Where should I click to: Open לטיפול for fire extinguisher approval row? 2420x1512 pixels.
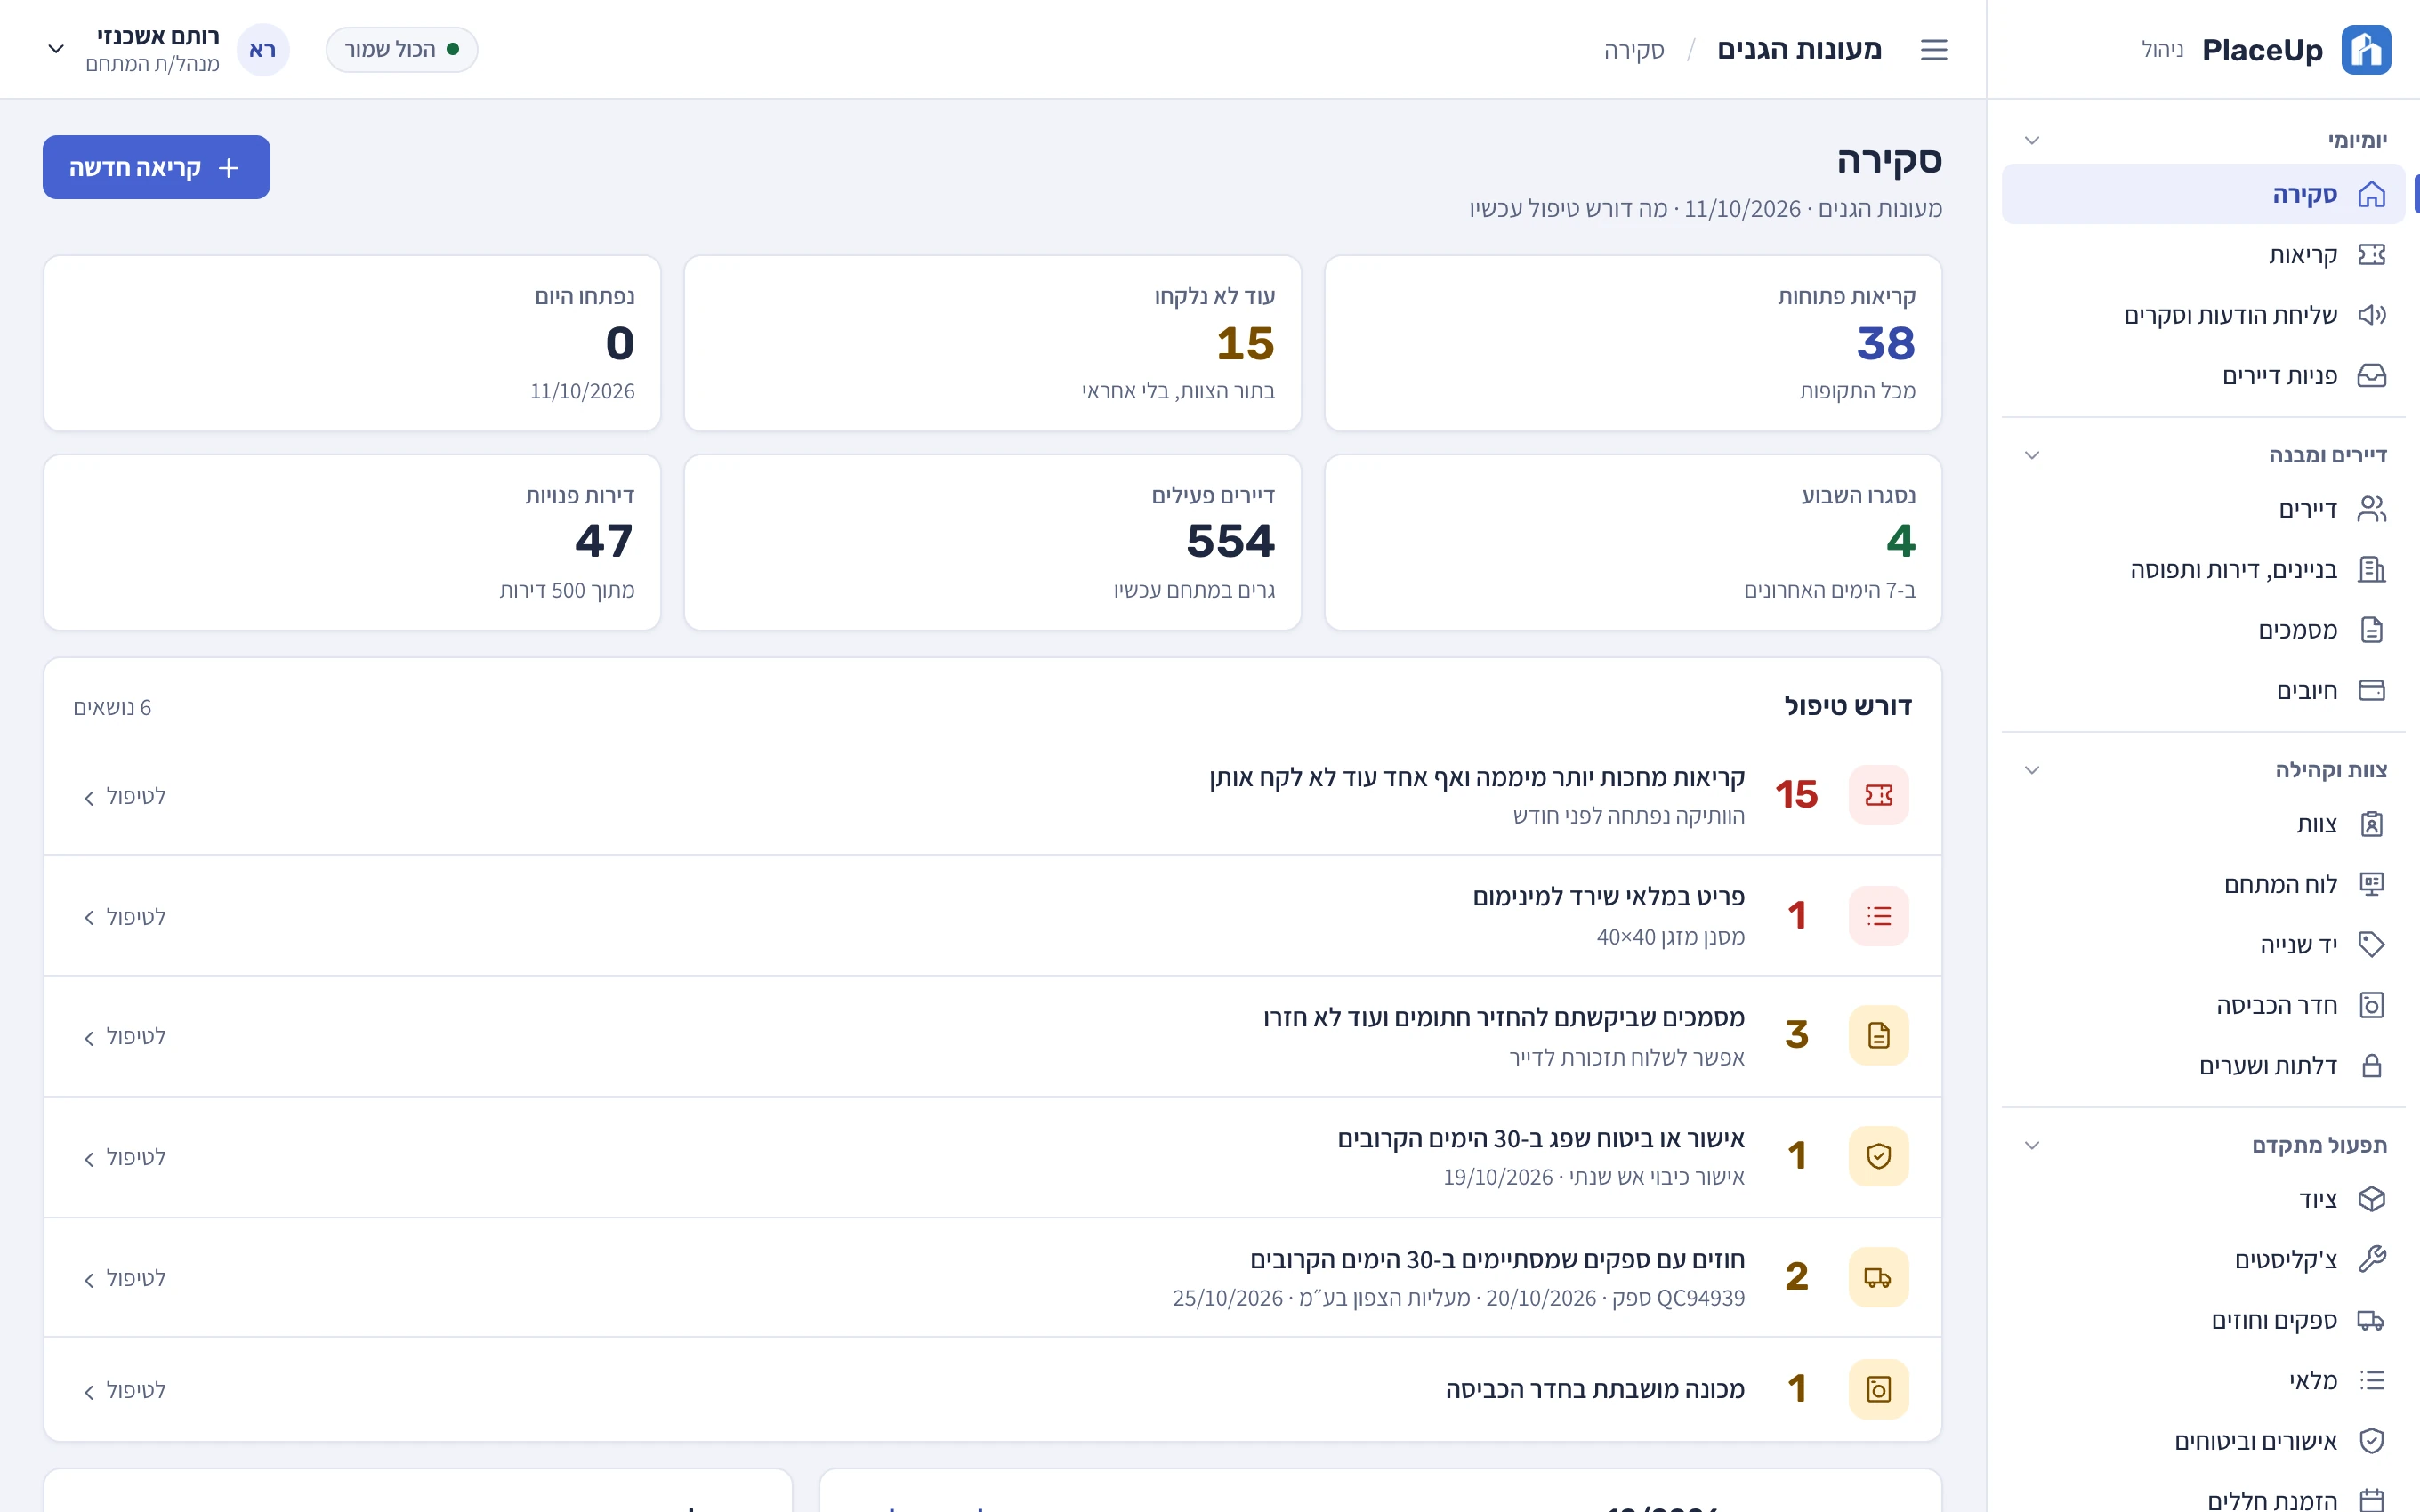[124, 1157]
